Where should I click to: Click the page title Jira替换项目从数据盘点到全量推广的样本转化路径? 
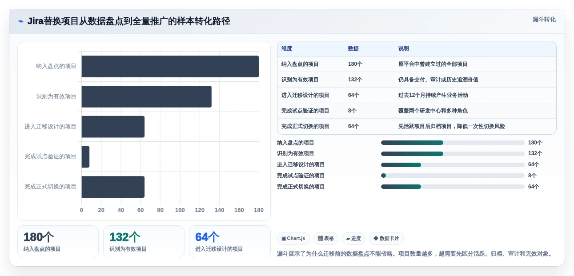pyautogui.click(x=129, y=21)
